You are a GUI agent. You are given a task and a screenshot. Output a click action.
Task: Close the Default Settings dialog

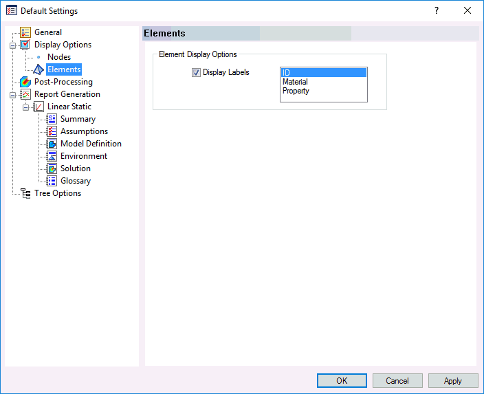click(467, 10)
